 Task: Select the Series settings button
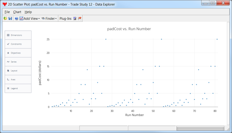[x=18, y=62]
